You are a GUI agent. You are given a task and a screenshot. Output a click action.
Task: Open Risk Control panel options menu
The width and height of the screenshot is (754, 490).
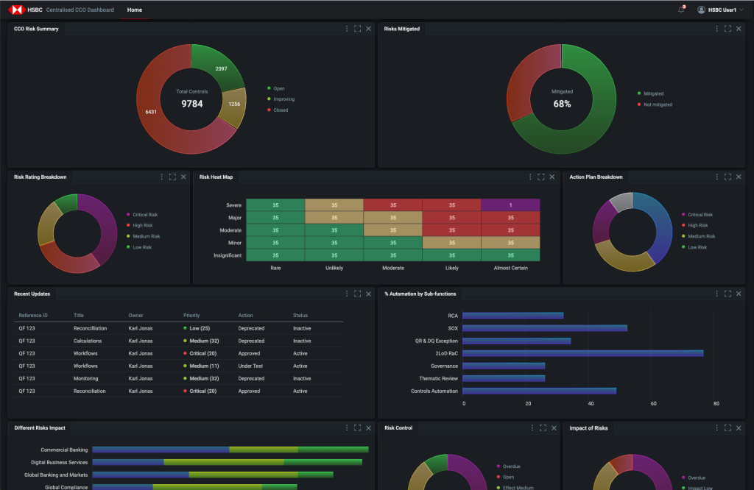[532, 427]
